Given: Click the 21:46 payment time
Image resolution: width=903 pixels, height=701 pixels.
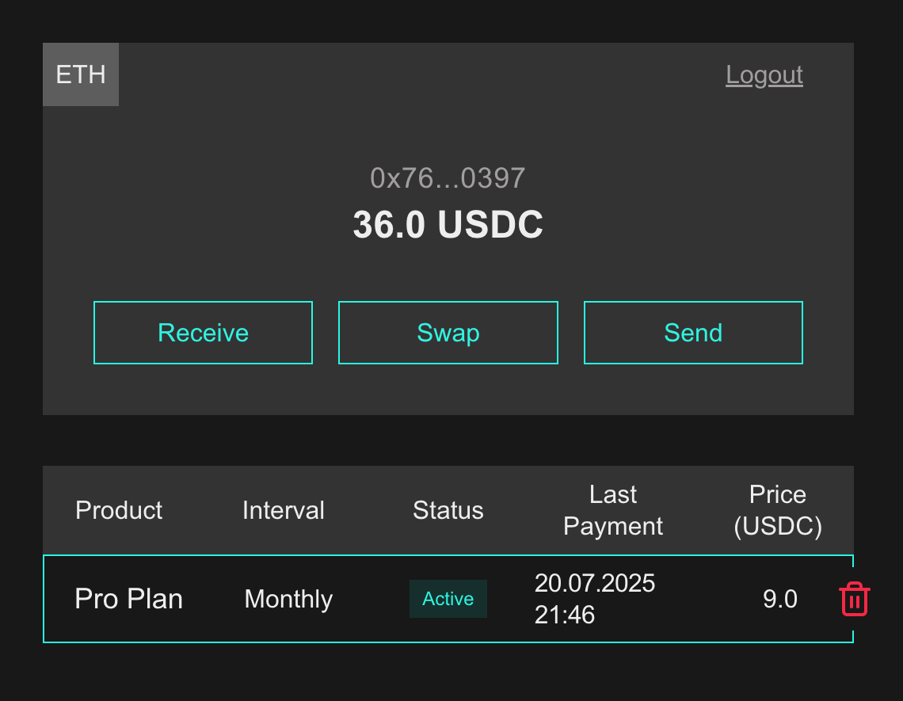Looking at the screenshot, I should (564, 615).
